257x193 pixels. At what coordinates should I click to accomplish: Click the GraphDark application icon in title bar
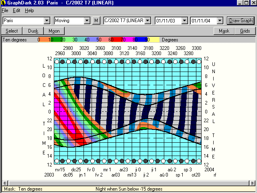3,3
